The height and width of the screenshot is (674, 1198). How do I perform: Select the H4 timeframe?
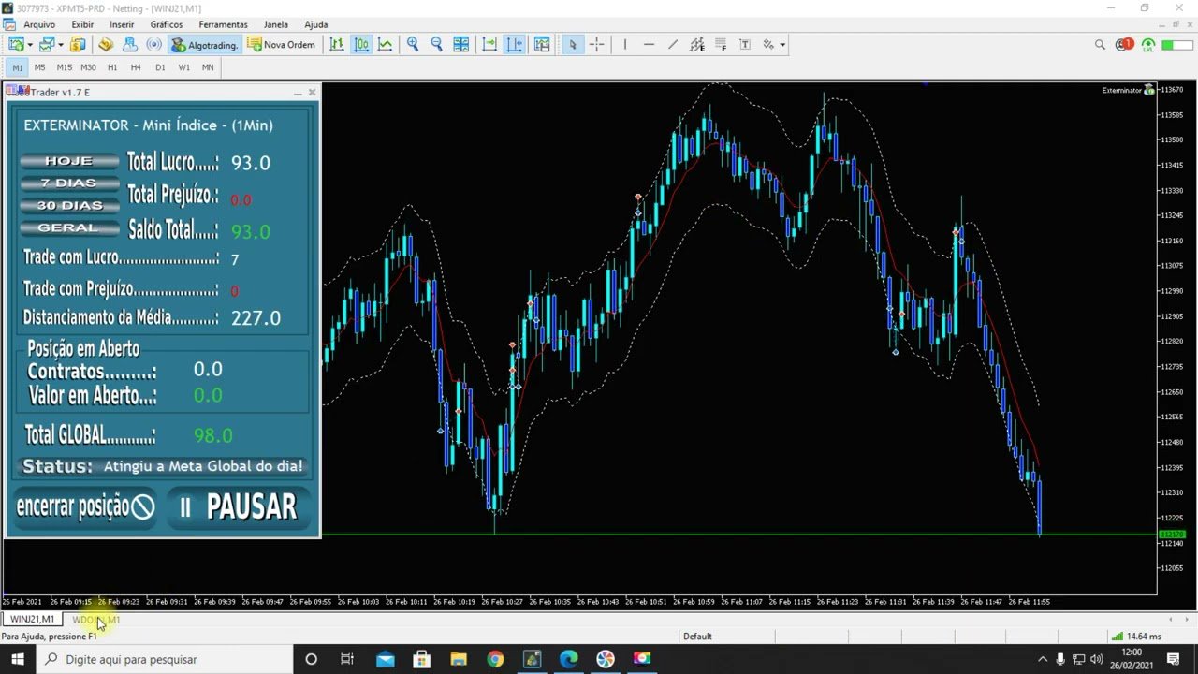(136, 67)
